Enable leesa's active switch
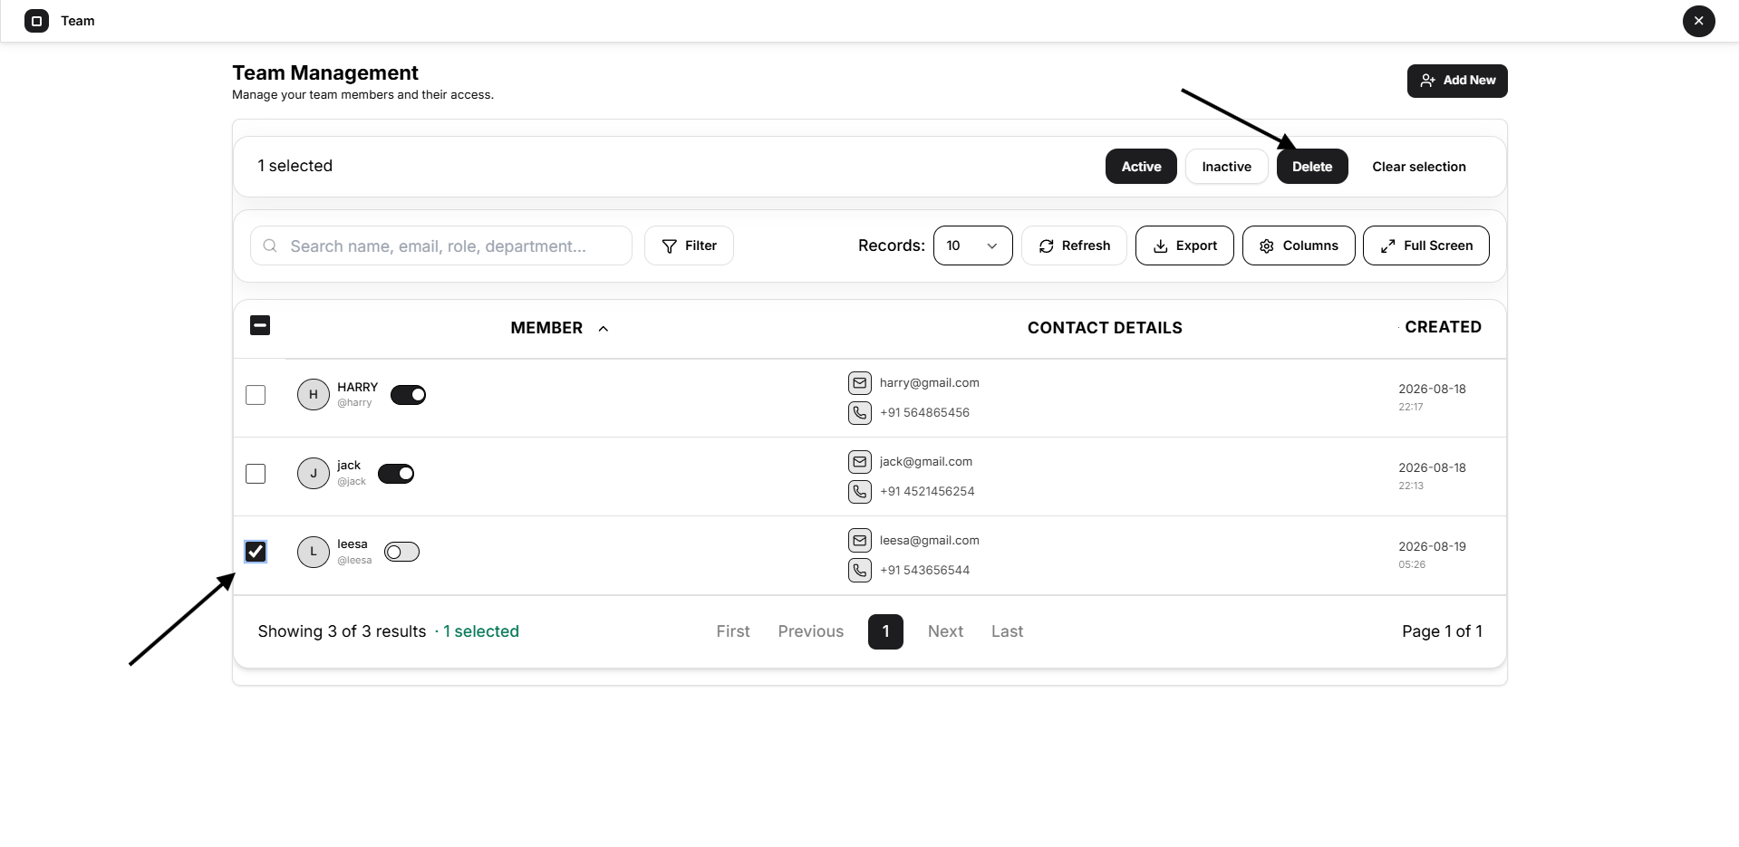The image size is (1739, 847). point(401,552)
